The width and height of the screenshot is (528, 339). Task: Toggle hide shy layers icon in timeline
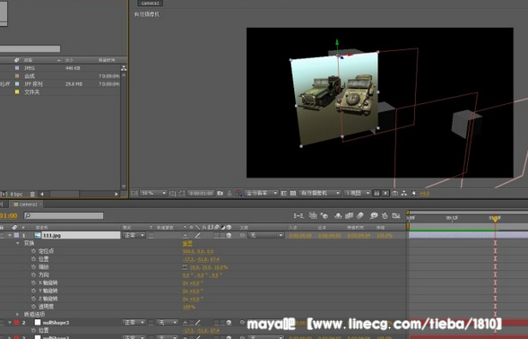(338, 215)
